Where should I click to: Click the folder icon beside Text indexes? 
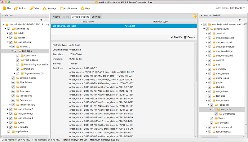tap(22, 60)
